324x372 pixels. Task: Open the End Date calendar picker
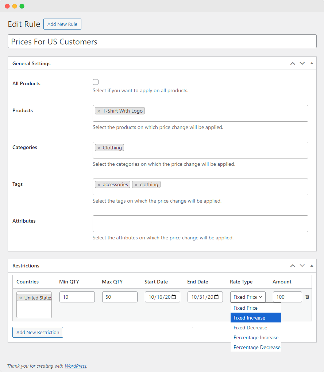[x=216, y=297]
